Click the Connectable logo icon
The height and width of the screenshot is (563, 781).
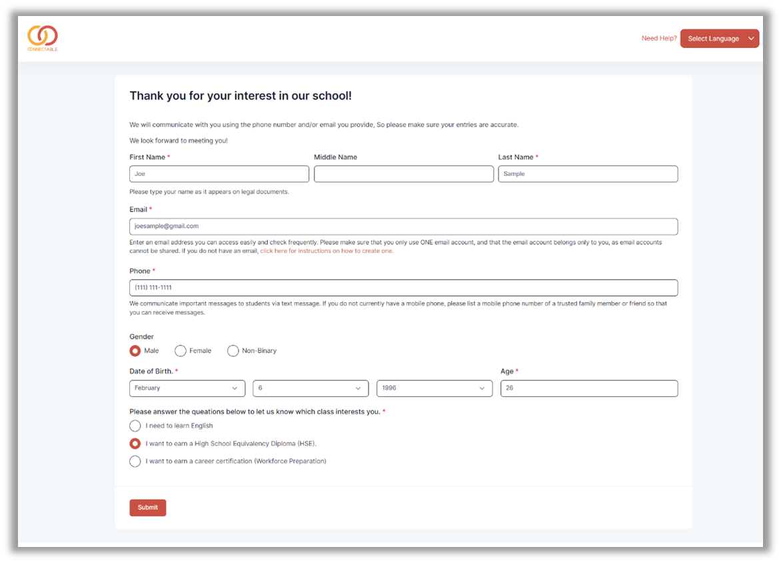point(43,38)
